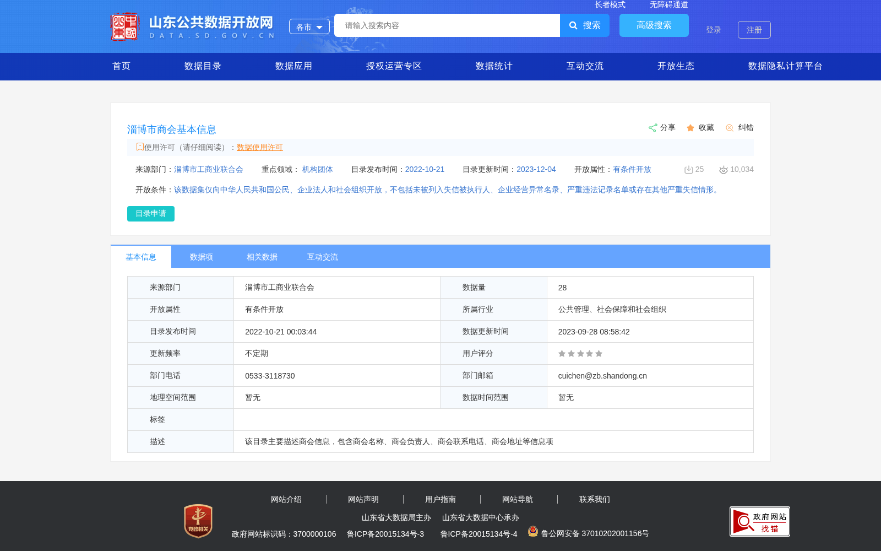Click the 党政机关 badge icon

pos(198,521)
